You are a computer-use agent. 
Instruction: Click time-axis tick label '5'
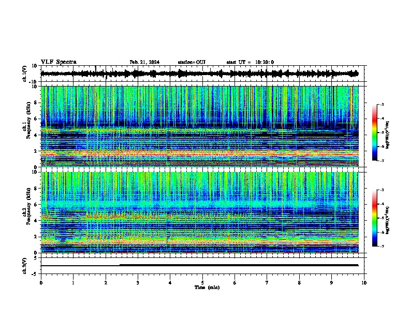point(202,283)
